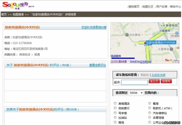The image size is (182, 125).
Task: Click 火器营站 station icon on map
Action: click(x=171, y=49)
